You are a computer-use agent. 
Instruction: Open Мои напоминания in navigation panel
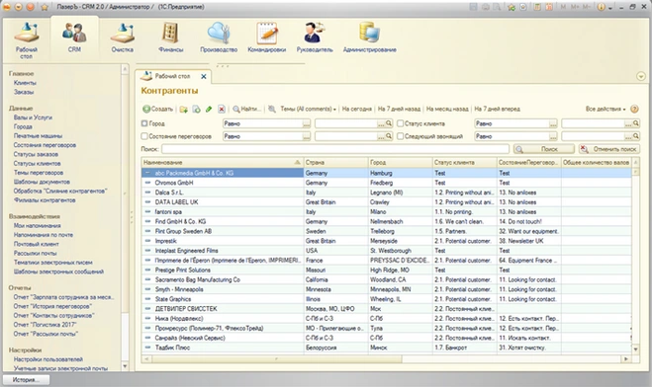(37, 225)
